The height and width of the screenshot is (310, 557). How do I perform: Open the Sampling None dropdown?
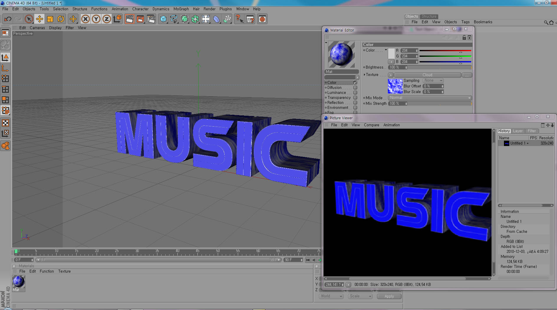coord(433,80)
